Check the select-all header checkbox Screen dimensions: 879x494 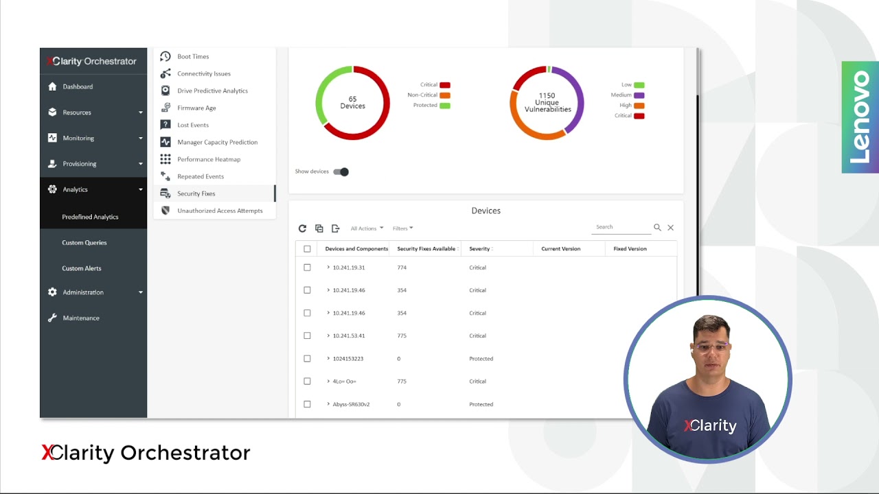coord(307,249)
